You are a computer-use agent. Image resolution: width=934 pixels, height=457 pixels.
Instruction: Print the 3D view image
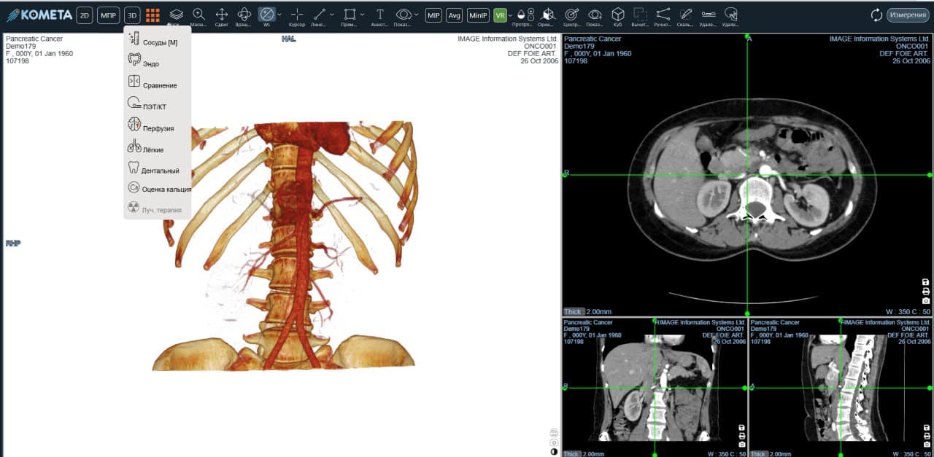(x=554, y=433)
